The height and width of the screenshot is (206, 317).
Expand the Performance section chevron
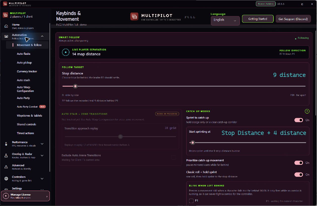pyautogui.click(x=42, y=144)
